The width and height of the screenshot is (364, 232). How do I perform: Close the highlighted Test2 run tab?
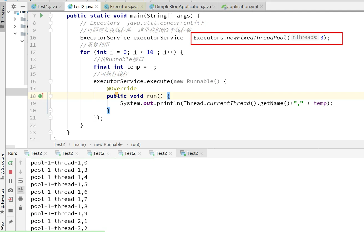pyautogui.click(x=202, y=153)
